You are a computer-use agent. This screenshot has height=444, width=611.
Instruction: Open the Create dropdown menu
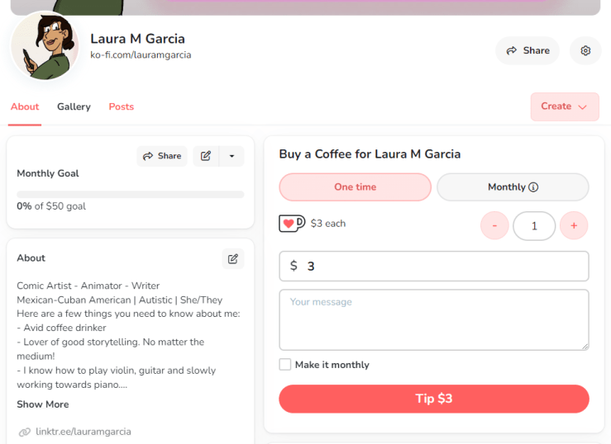[x=564, y=106]
